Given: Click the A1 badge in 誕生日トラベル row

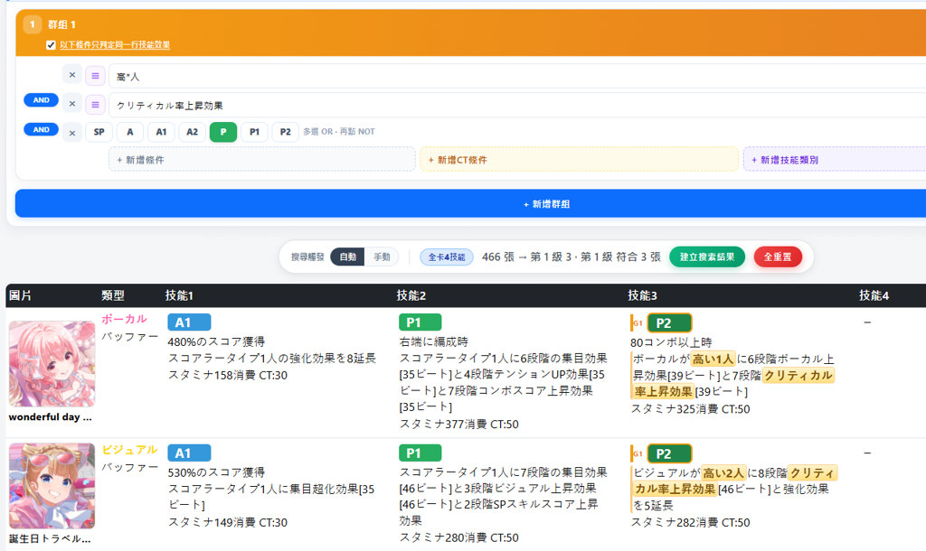Looking at the screenshot, I should click(189, 453).
